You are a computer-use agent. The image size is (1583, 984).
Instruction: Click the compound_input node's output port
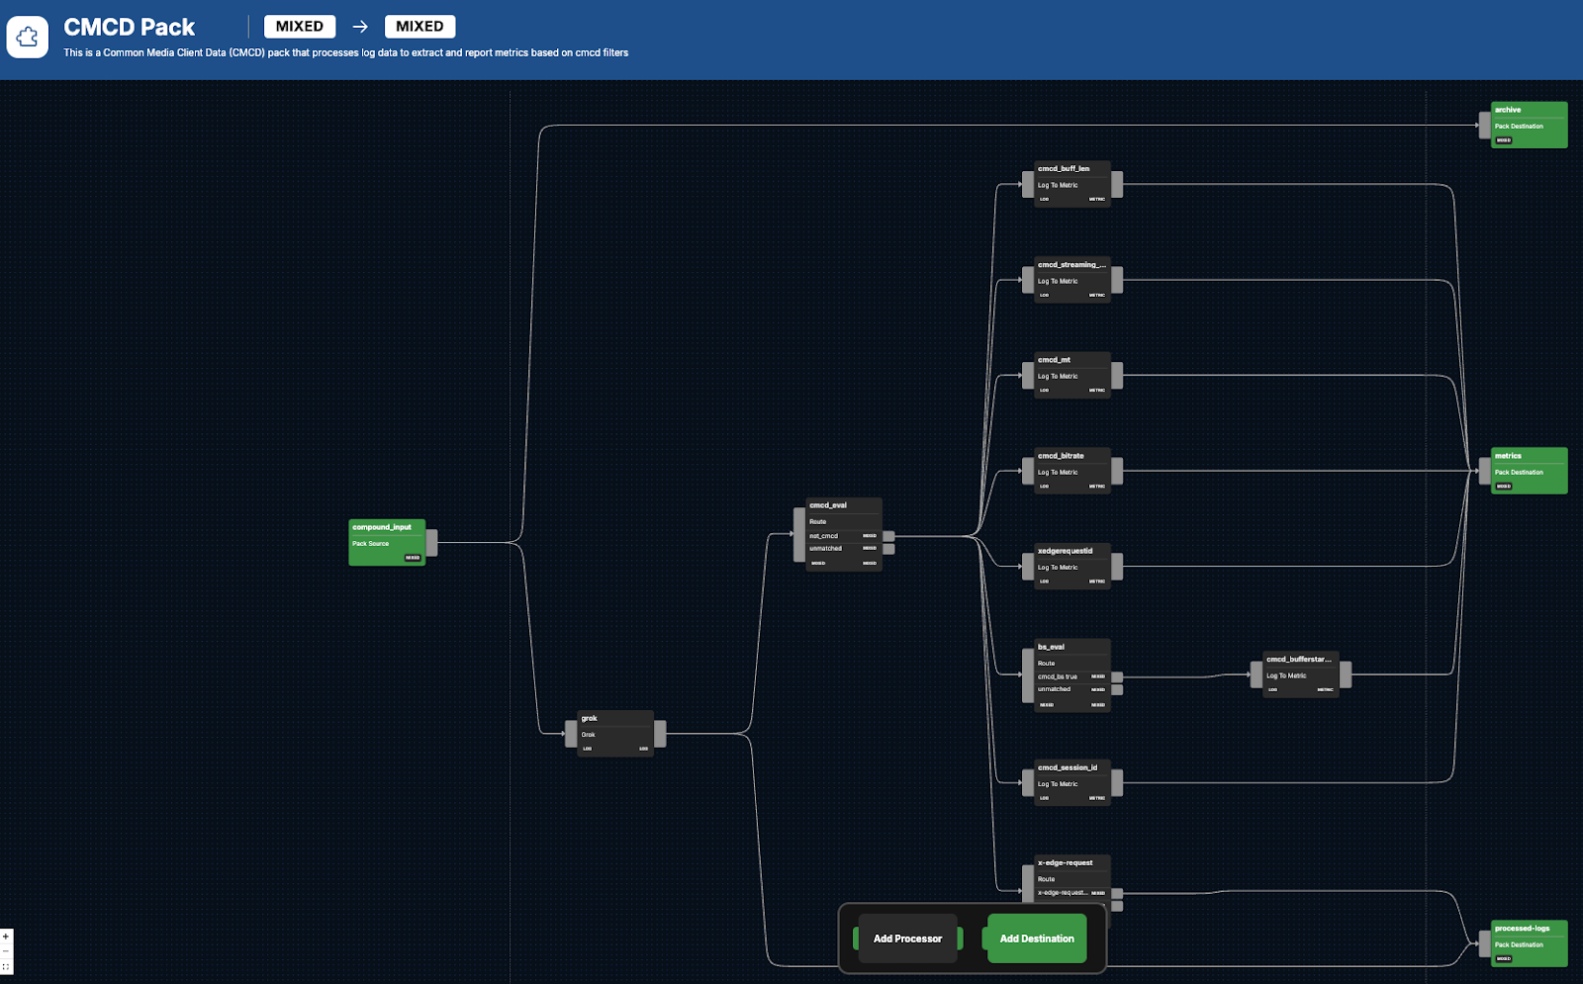[431, 542]
